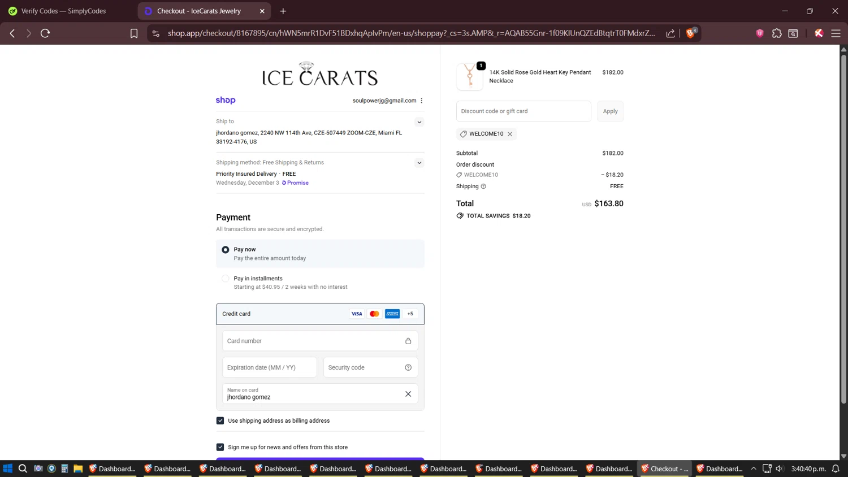Click the profile avatar icon in toolbar
Image resolution: width=848 pixels, height=477 pixels.
click(x=819, y=33)
